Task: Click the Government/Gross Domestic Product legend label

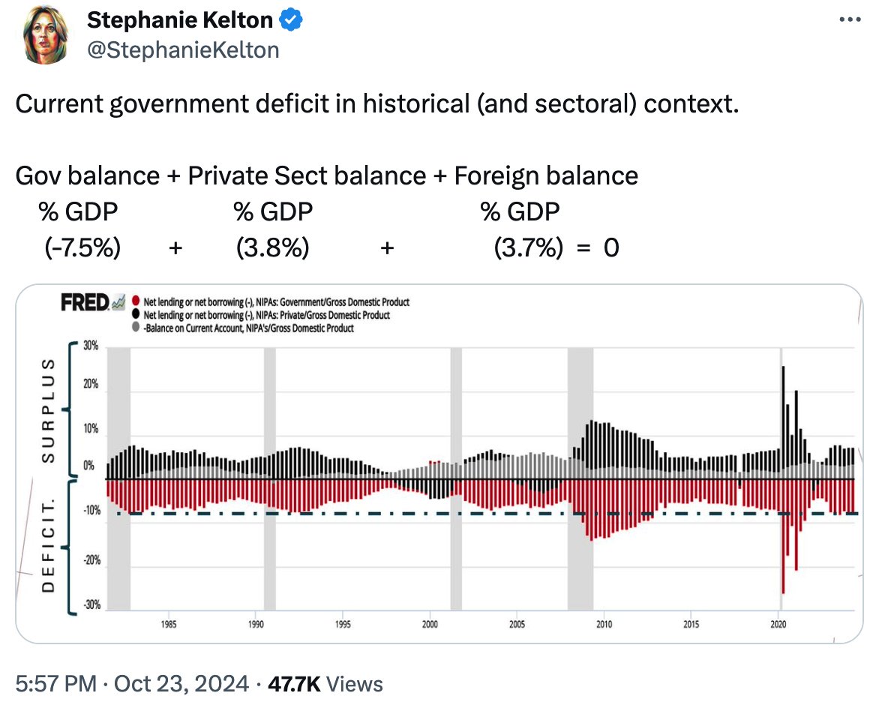Action: pyautogui.click(x=276, y=302)
